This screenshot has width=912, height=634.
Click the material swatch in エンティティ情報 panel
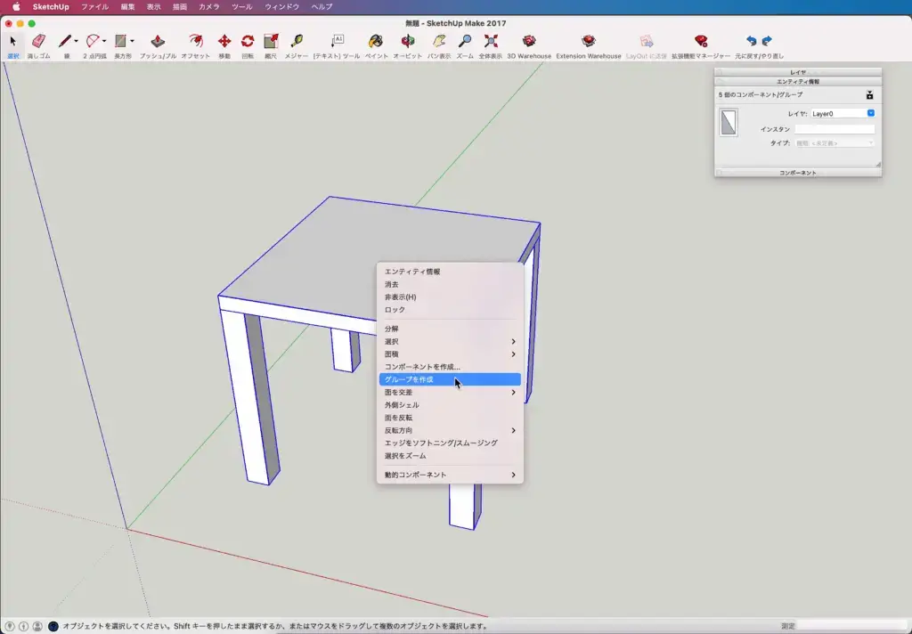(x=729, y=122)
